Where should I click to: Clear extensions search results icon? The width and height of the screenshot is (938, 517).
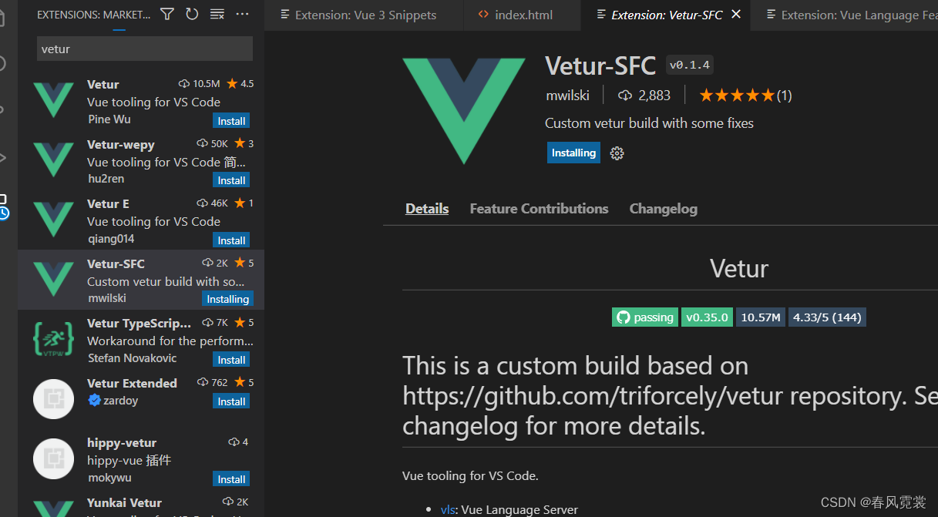point(217,14)
